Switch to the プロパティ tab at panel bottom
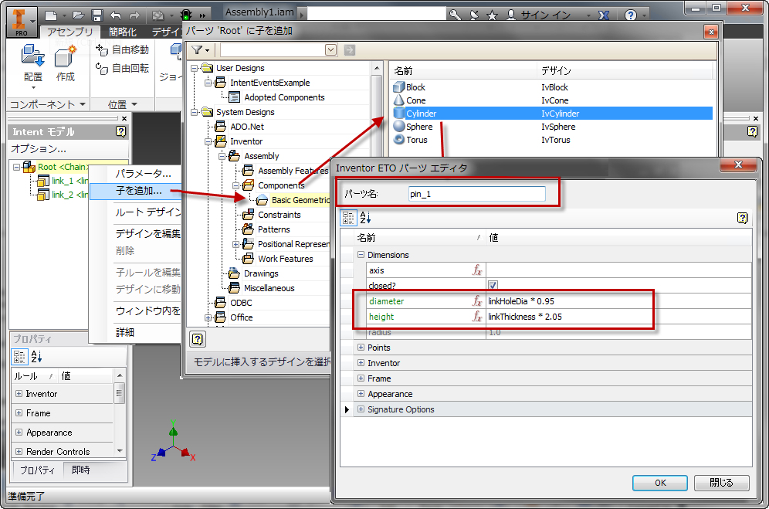This screenshot has height=509, width=769. click(37, 470)
